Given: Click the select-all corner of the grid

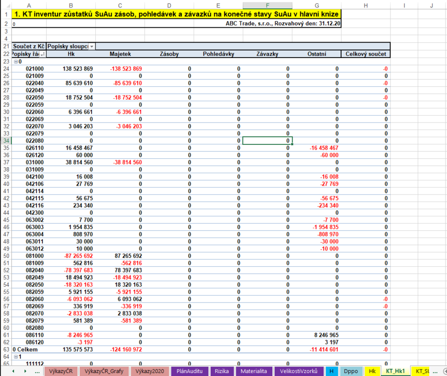Looking at the screenshot, I should point(5,5).
